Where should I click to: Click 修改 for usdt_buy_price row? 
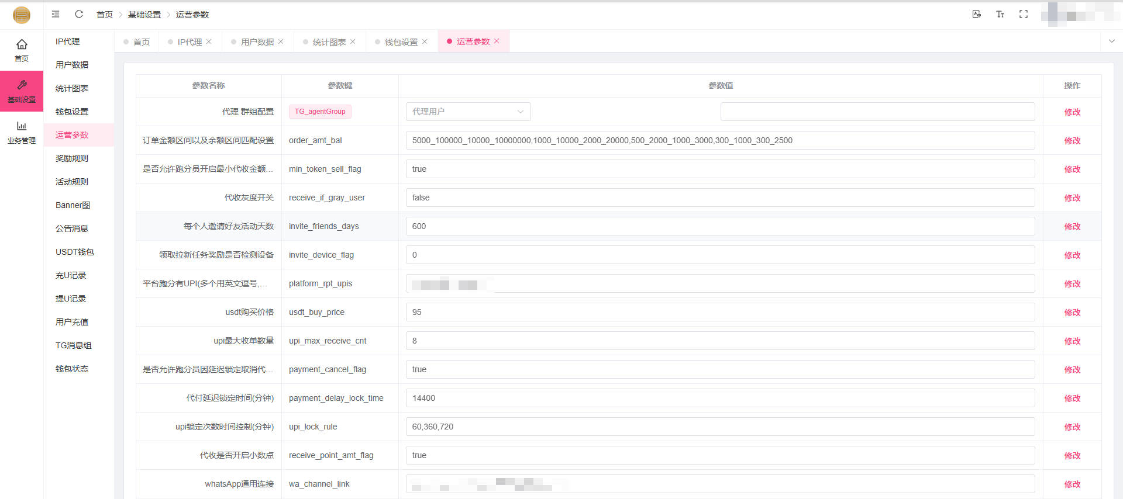[1072, 313]
